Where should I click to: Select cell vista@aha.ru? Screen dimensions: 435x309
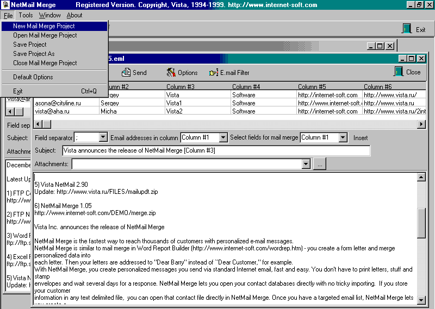point(66,111)
